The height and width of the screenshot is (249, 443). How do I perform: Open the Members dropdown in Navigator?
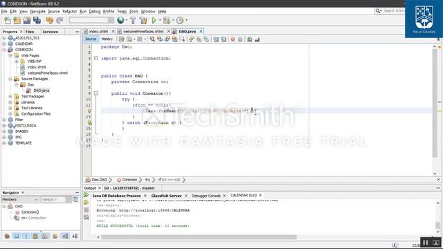coord(20,200)
